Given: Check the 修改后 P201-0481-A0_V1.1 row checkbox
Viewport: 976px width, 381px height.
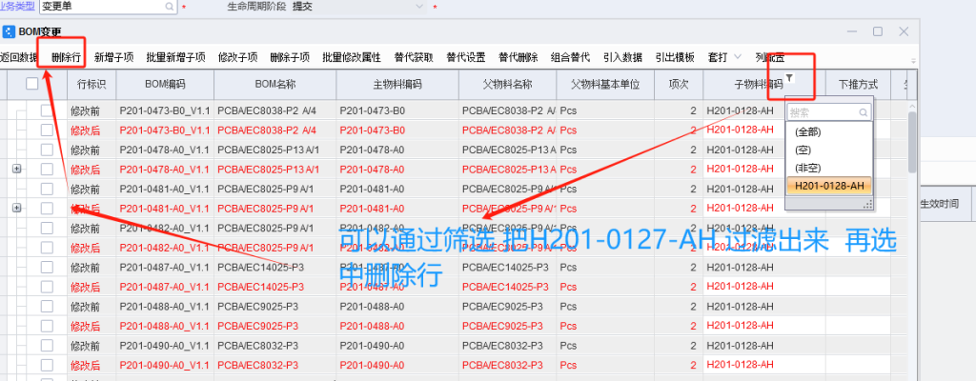Looking at the screenshot, I should (48, 208).
